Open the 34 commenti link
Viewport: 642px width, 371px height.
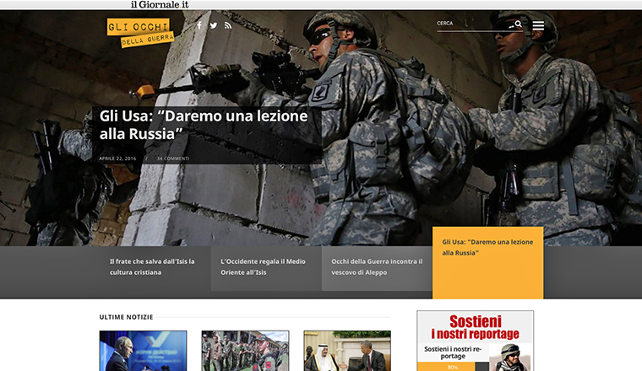point(173,159)
